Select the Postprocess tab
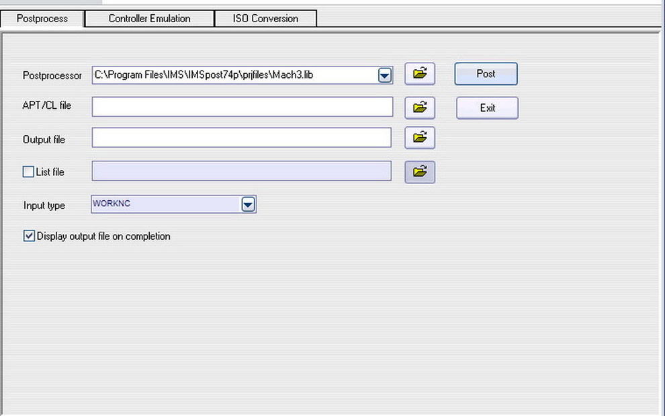Screen dimensions: 665x416 (42, 19)
